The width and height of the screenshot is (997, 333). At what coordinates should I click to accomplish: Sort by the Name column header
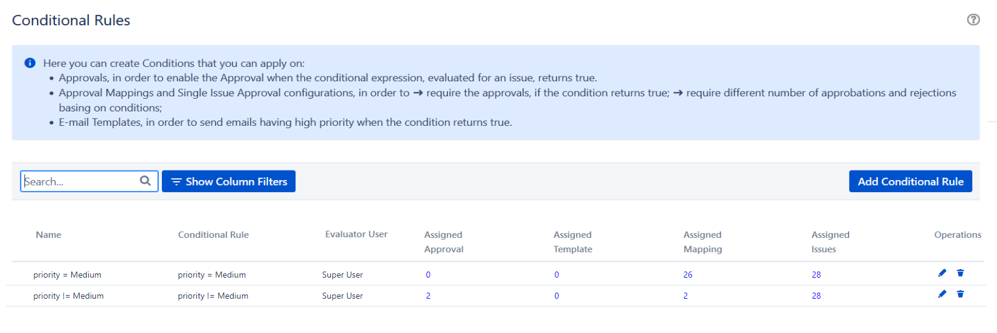click(x=48, y=235)
